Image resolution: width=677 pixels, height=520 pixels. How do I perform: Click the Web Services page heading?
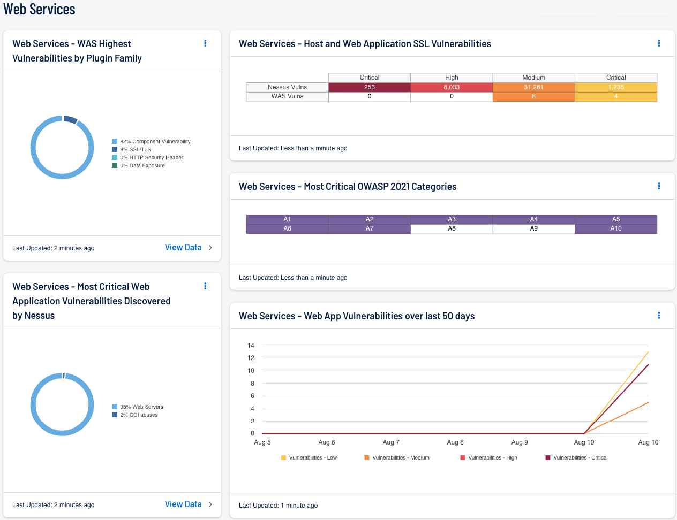(39, 9)
